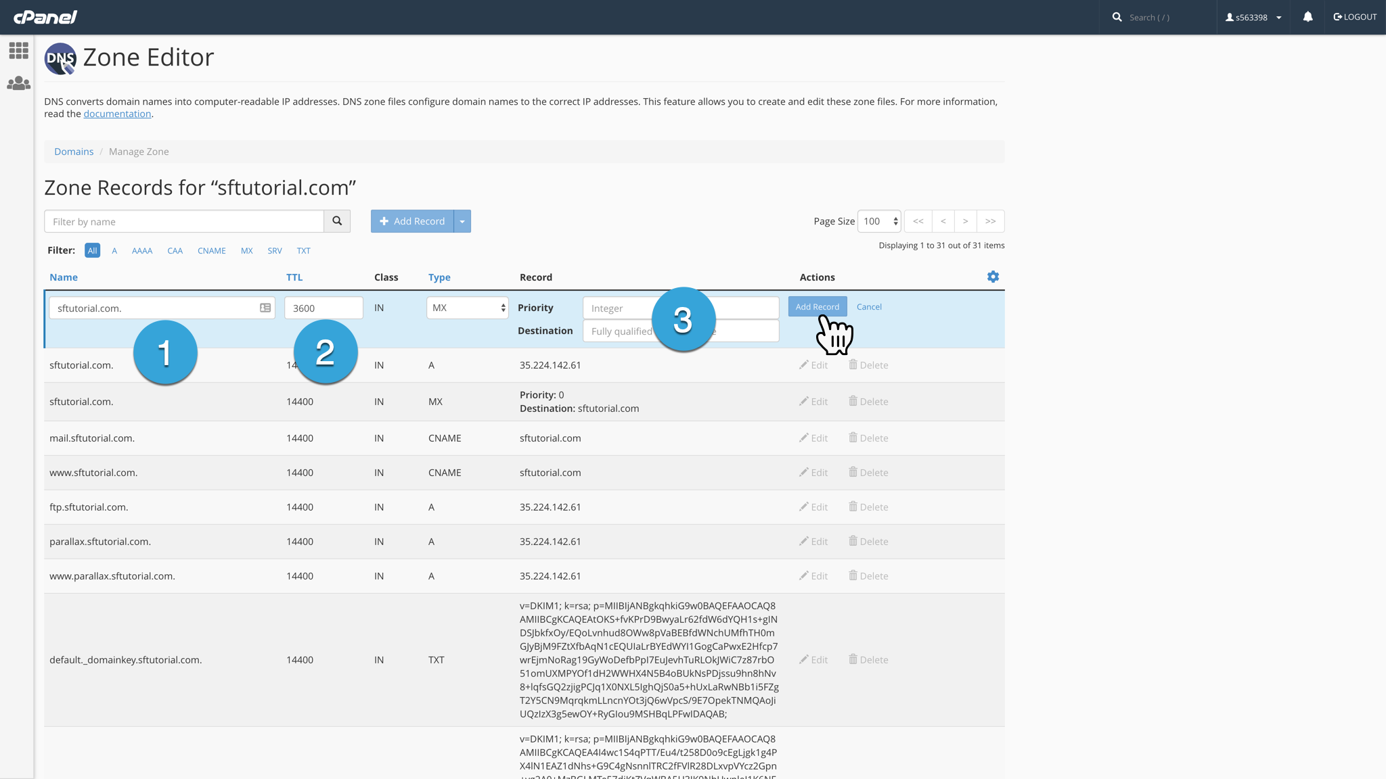Delete the sftutorial.com A record
1386x779 pixels.
(868, 365)
